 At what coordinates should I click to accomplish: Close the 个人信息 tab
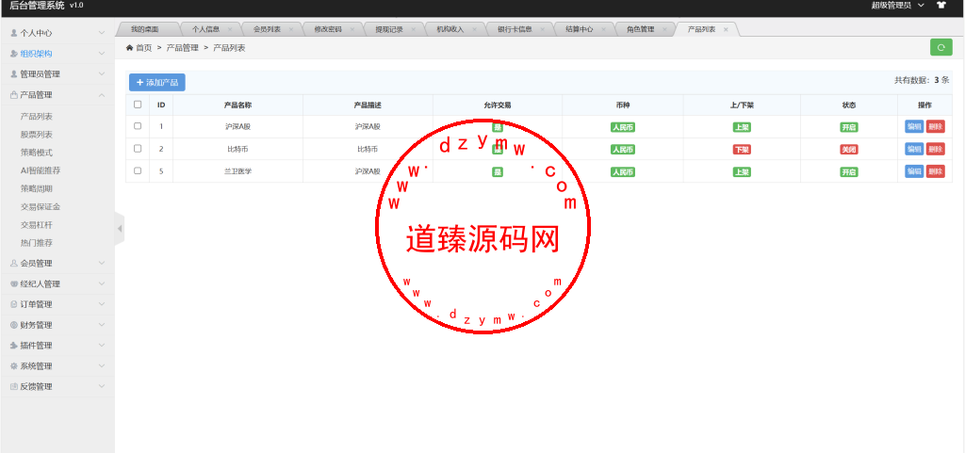click(230, 29)
